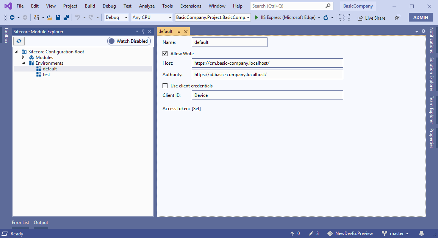Collapse the Environments tree node
The width and height of the screenshot is (438, 238).
click(x=23, y=63)
